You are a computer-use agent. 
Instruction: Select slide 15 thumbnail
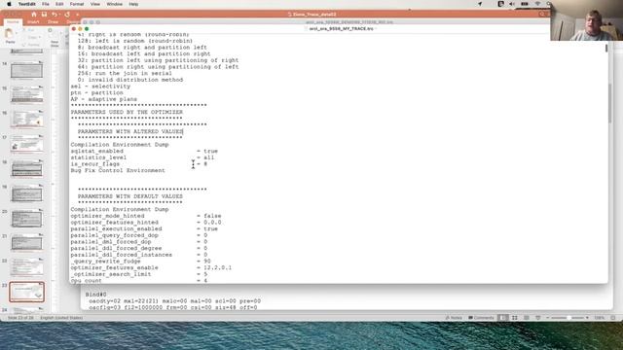tap(26, 94)
